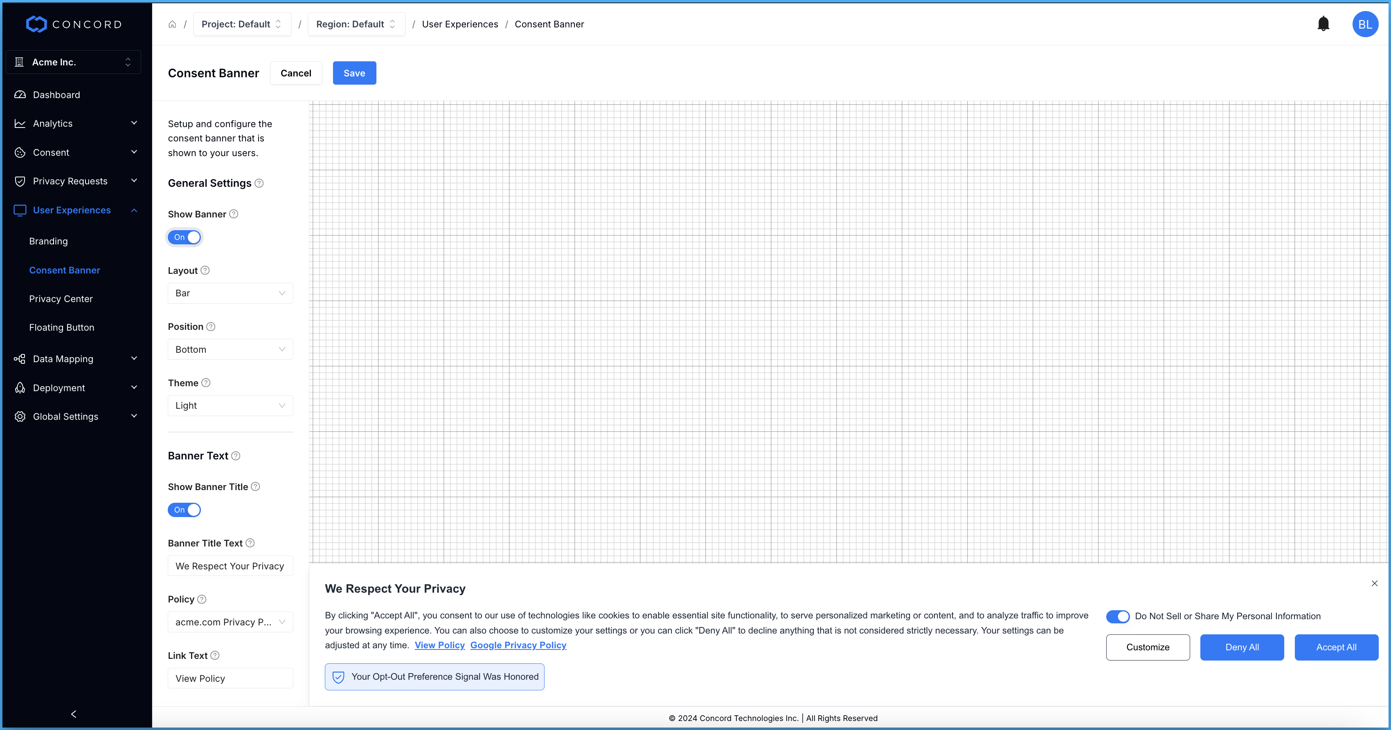Open the Privacy Center submenu item
The height and width of the screenshot is (730, 1391).
tap(61, 299)
